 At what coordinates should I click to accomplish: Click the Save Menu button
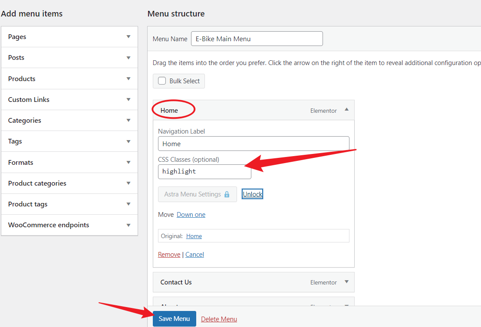click(174, 318)
